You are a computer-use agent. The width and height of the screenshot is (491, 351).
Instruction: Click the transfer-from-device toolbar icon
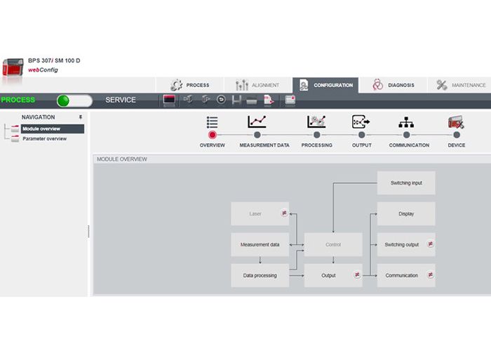(x=205, y=100)
